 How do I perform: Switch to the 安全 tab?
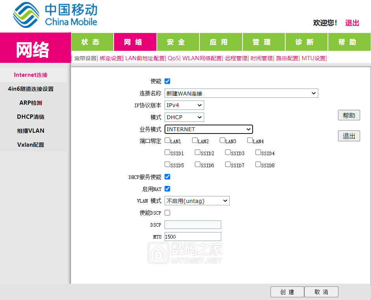pos(178,42)
